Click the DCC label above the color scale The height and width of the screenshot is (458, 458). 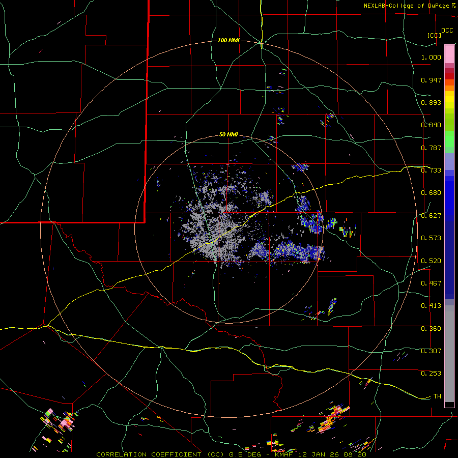[x=447, y=31]
